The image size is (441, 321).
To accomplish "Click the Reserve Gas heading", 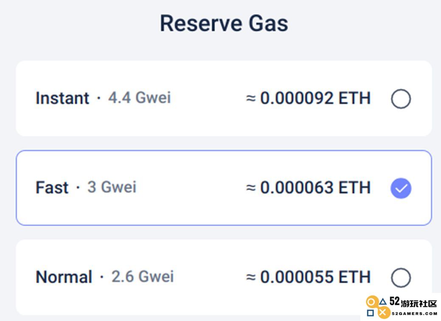I will [224, 23].
